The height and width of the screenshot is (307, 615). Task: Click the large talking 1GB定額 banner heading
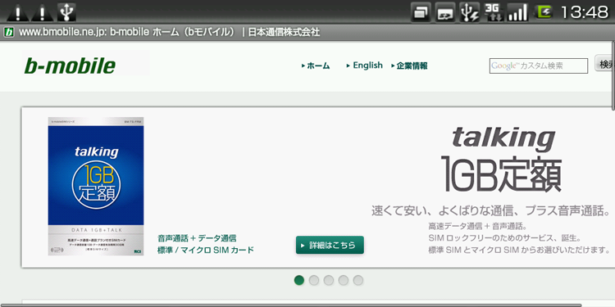(x=502, y=160)
